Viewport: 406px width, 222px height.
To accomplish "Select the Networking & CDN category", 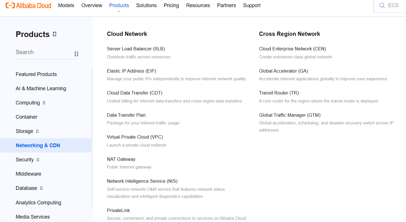I will pos(46,145).
